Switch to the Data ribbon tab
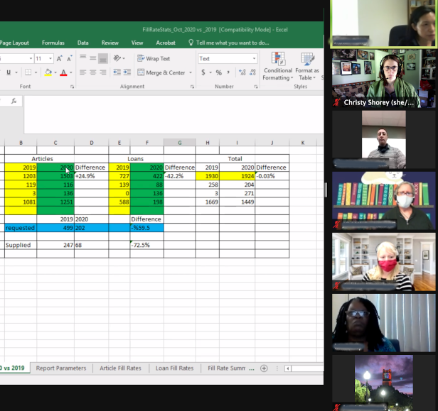The image size is (438, 411). 83,43
